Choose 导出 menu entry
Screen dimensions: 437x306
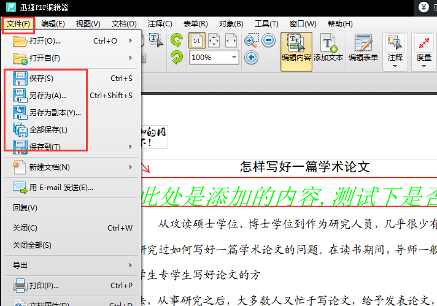click(71, 265)
